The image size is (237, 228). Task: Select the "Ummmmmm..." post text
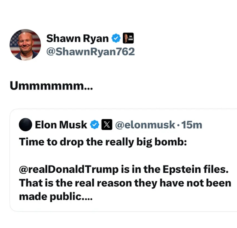coord(51,86)
